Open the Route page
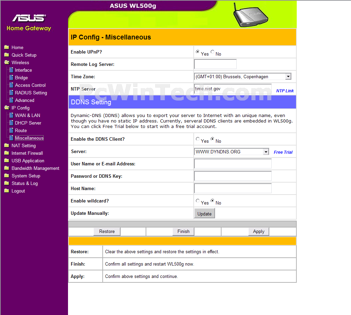Image resolution: width=351 pixels, height=315 pixels. (21, 131)
